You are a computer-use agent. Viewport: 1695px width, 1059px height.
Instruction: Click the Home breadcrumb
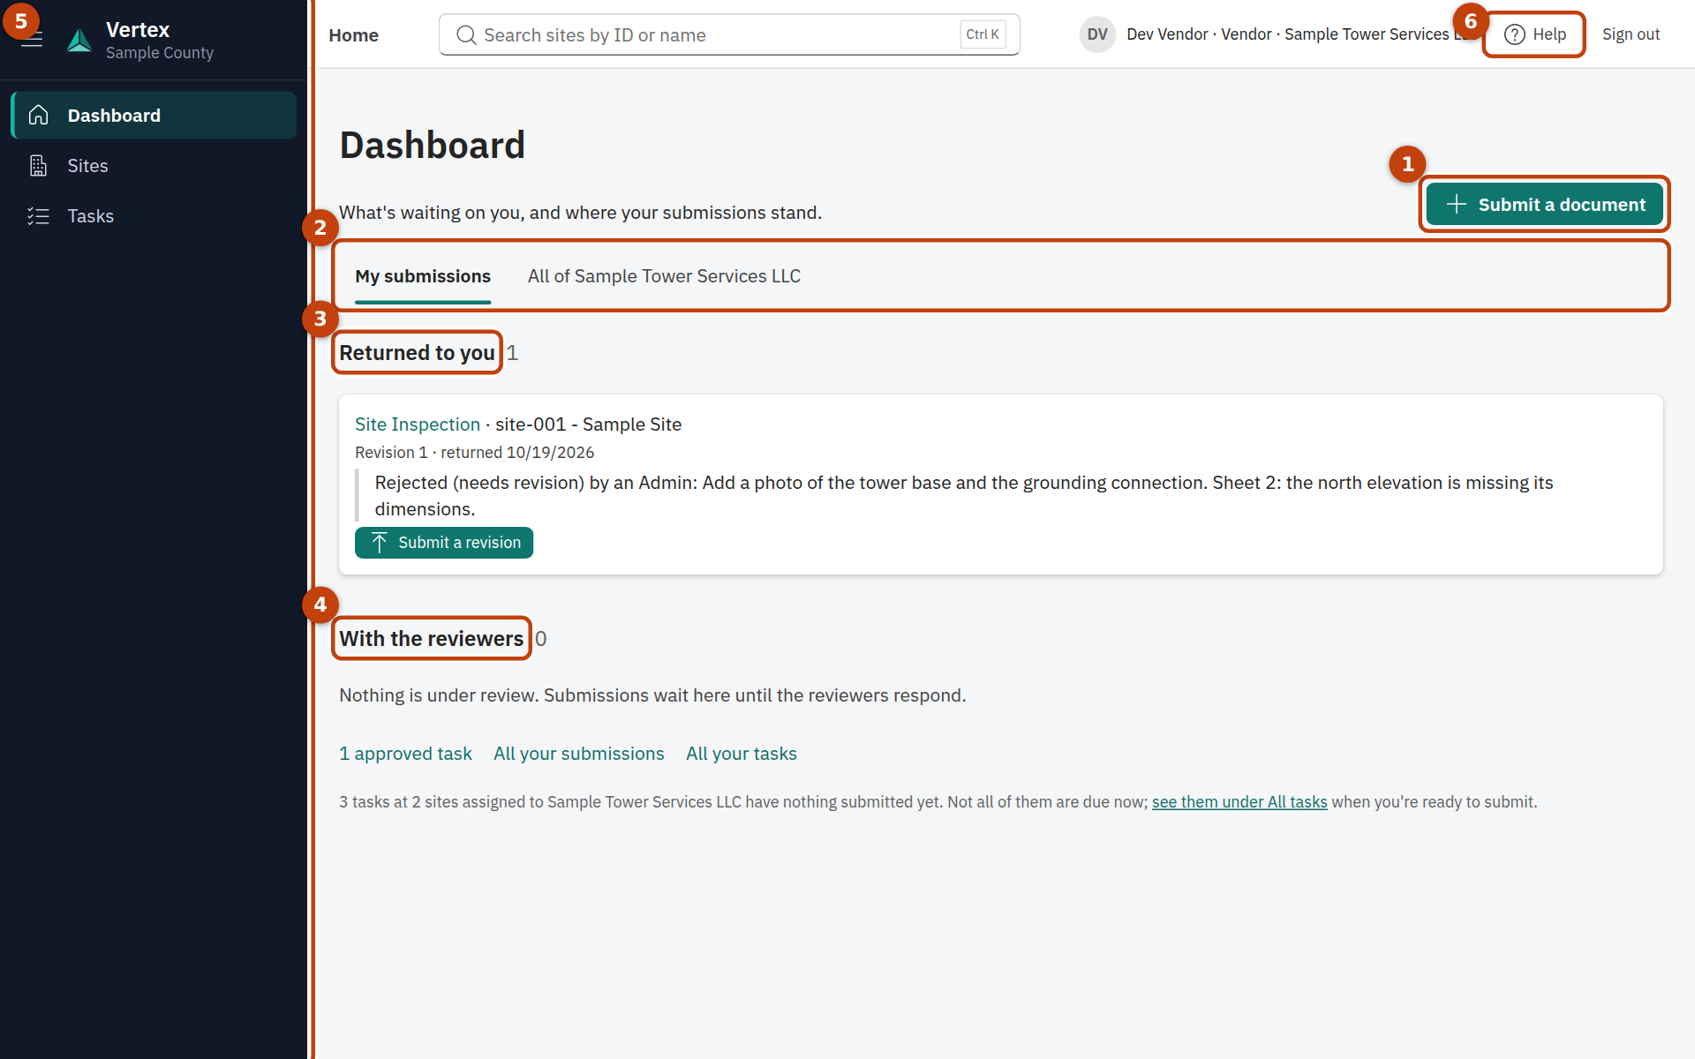pyautogui.click(x=353, y=35)
